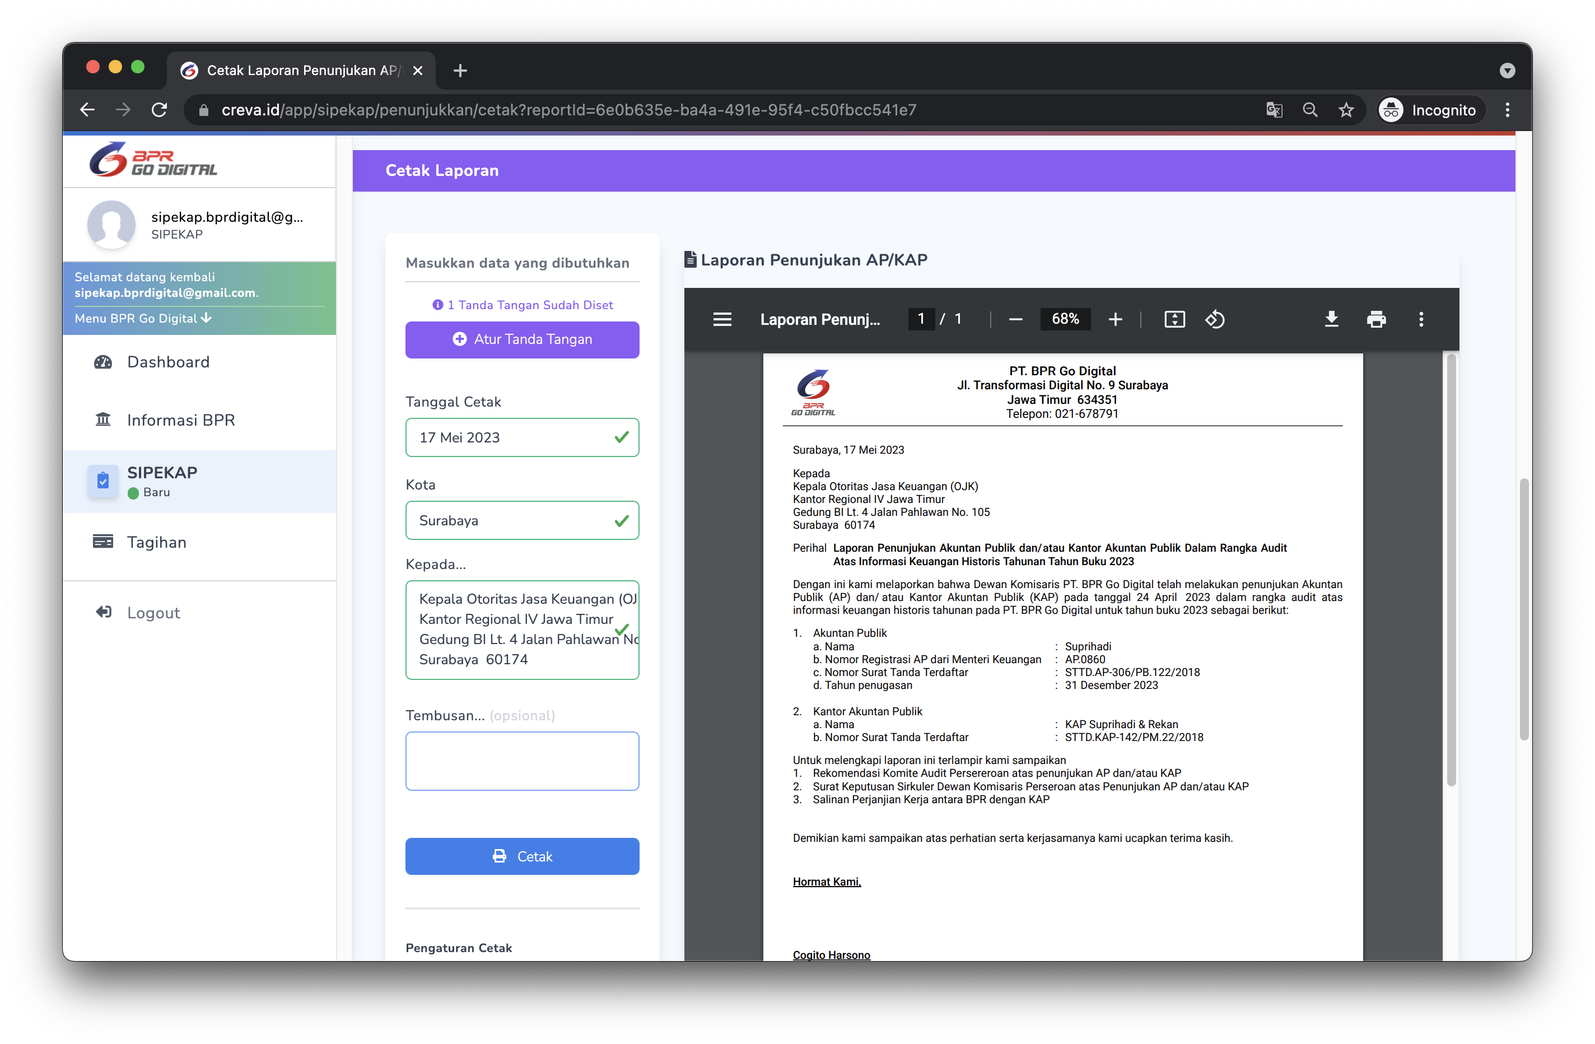Viewport: 1595px width, 1044px height.
Task: Zoom in the PDF with plus
Action: pos(1114,320)
